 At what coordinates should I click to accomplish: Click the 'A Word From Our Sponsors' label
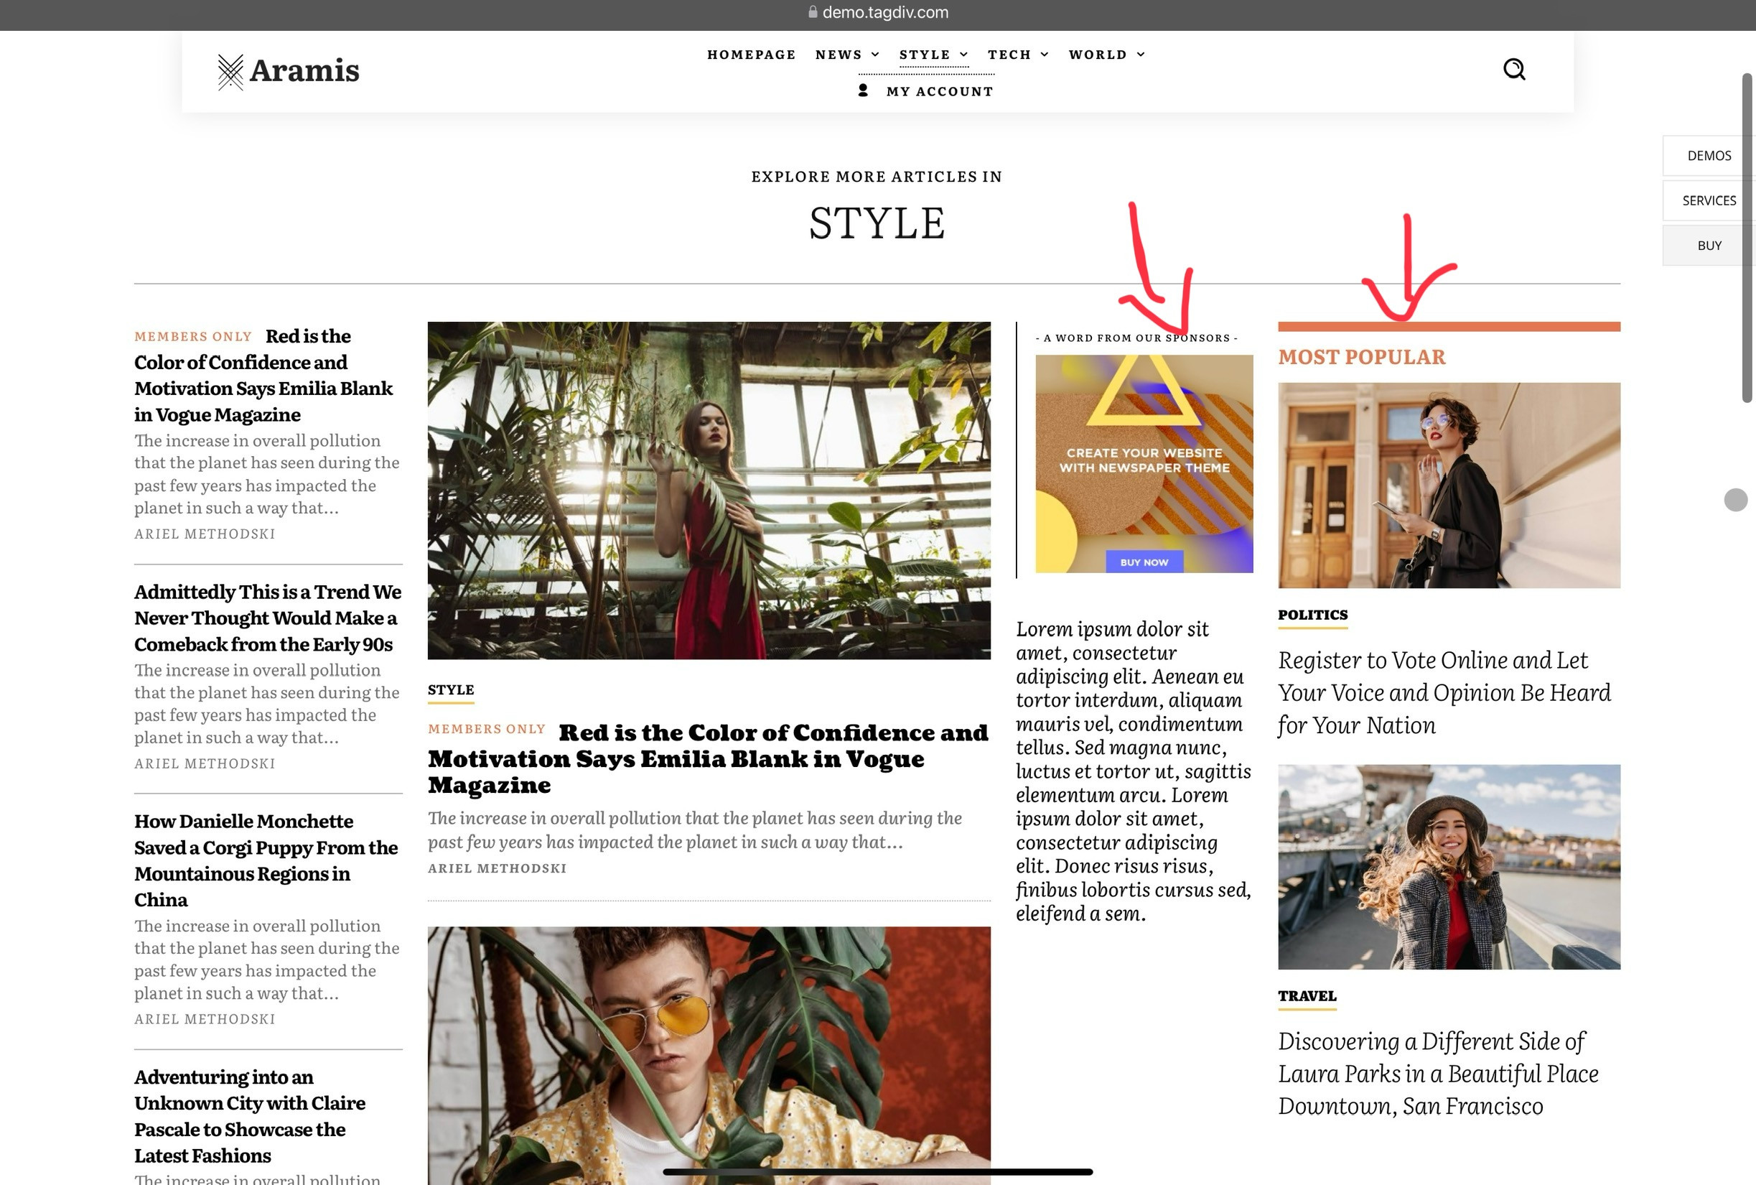point(1136,338)
